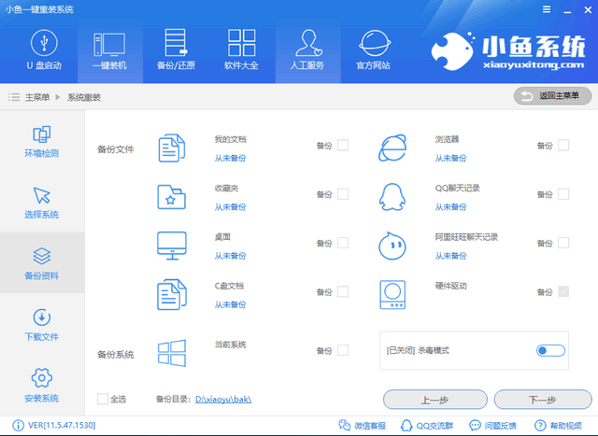
Task: Select 环境检测 step in sidebar
Action: (42, 141)
